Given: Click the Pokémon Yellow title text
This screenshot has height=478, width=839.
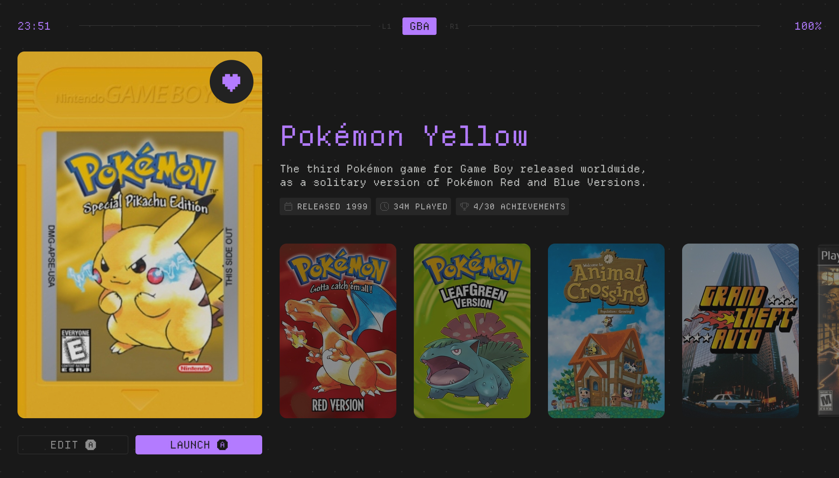Looking at the screenshot, I should (404, 136).
